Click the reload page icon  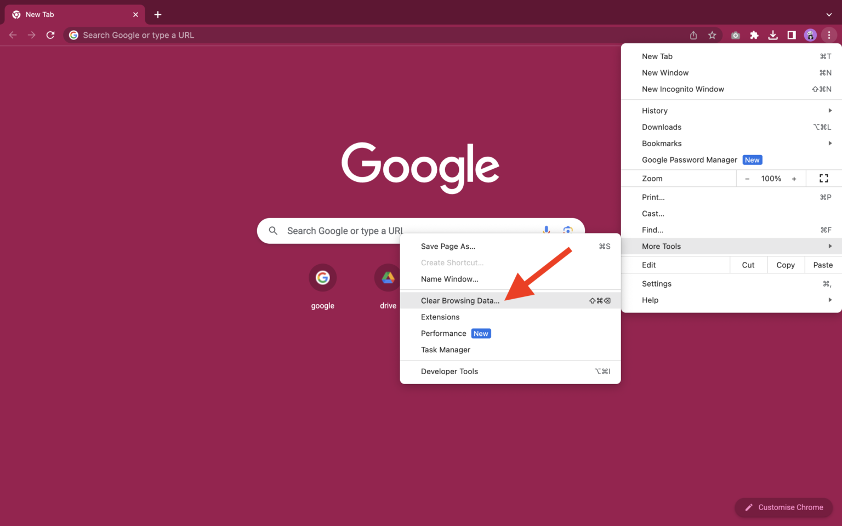50,35
